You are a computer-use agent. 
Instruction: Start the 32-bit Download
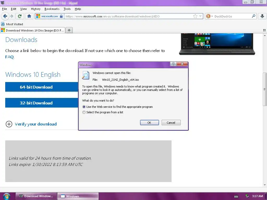pyautogui.click(x=41, y=103)
